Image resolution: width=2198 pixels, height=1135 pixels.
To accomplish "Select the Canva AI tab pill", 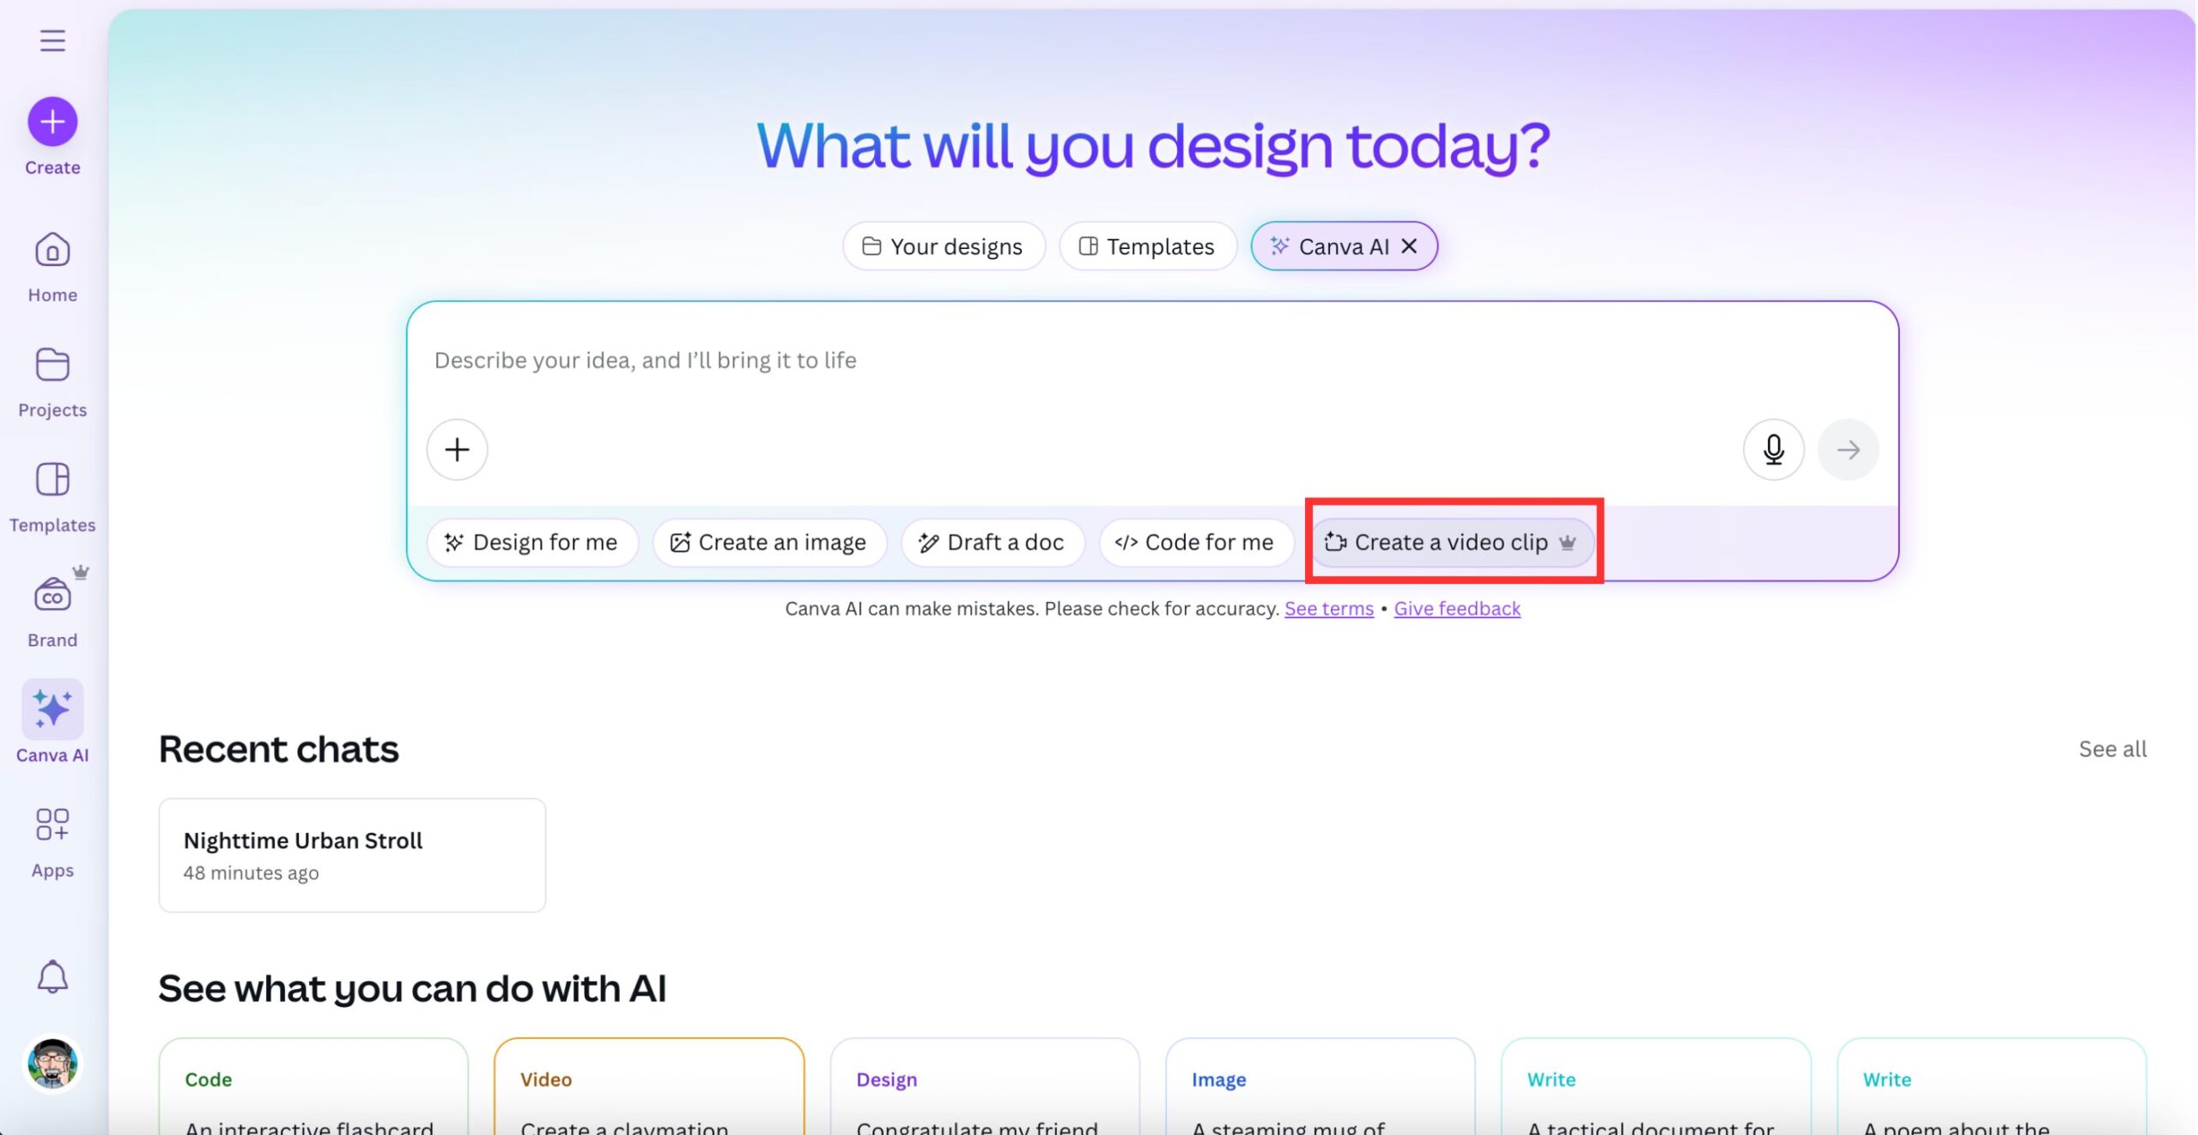I will click(x=1344, y=246).
